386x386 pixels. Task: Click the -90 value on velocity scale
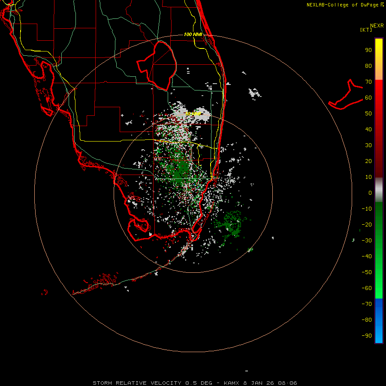pyautogui.click(x=367, y=335)
